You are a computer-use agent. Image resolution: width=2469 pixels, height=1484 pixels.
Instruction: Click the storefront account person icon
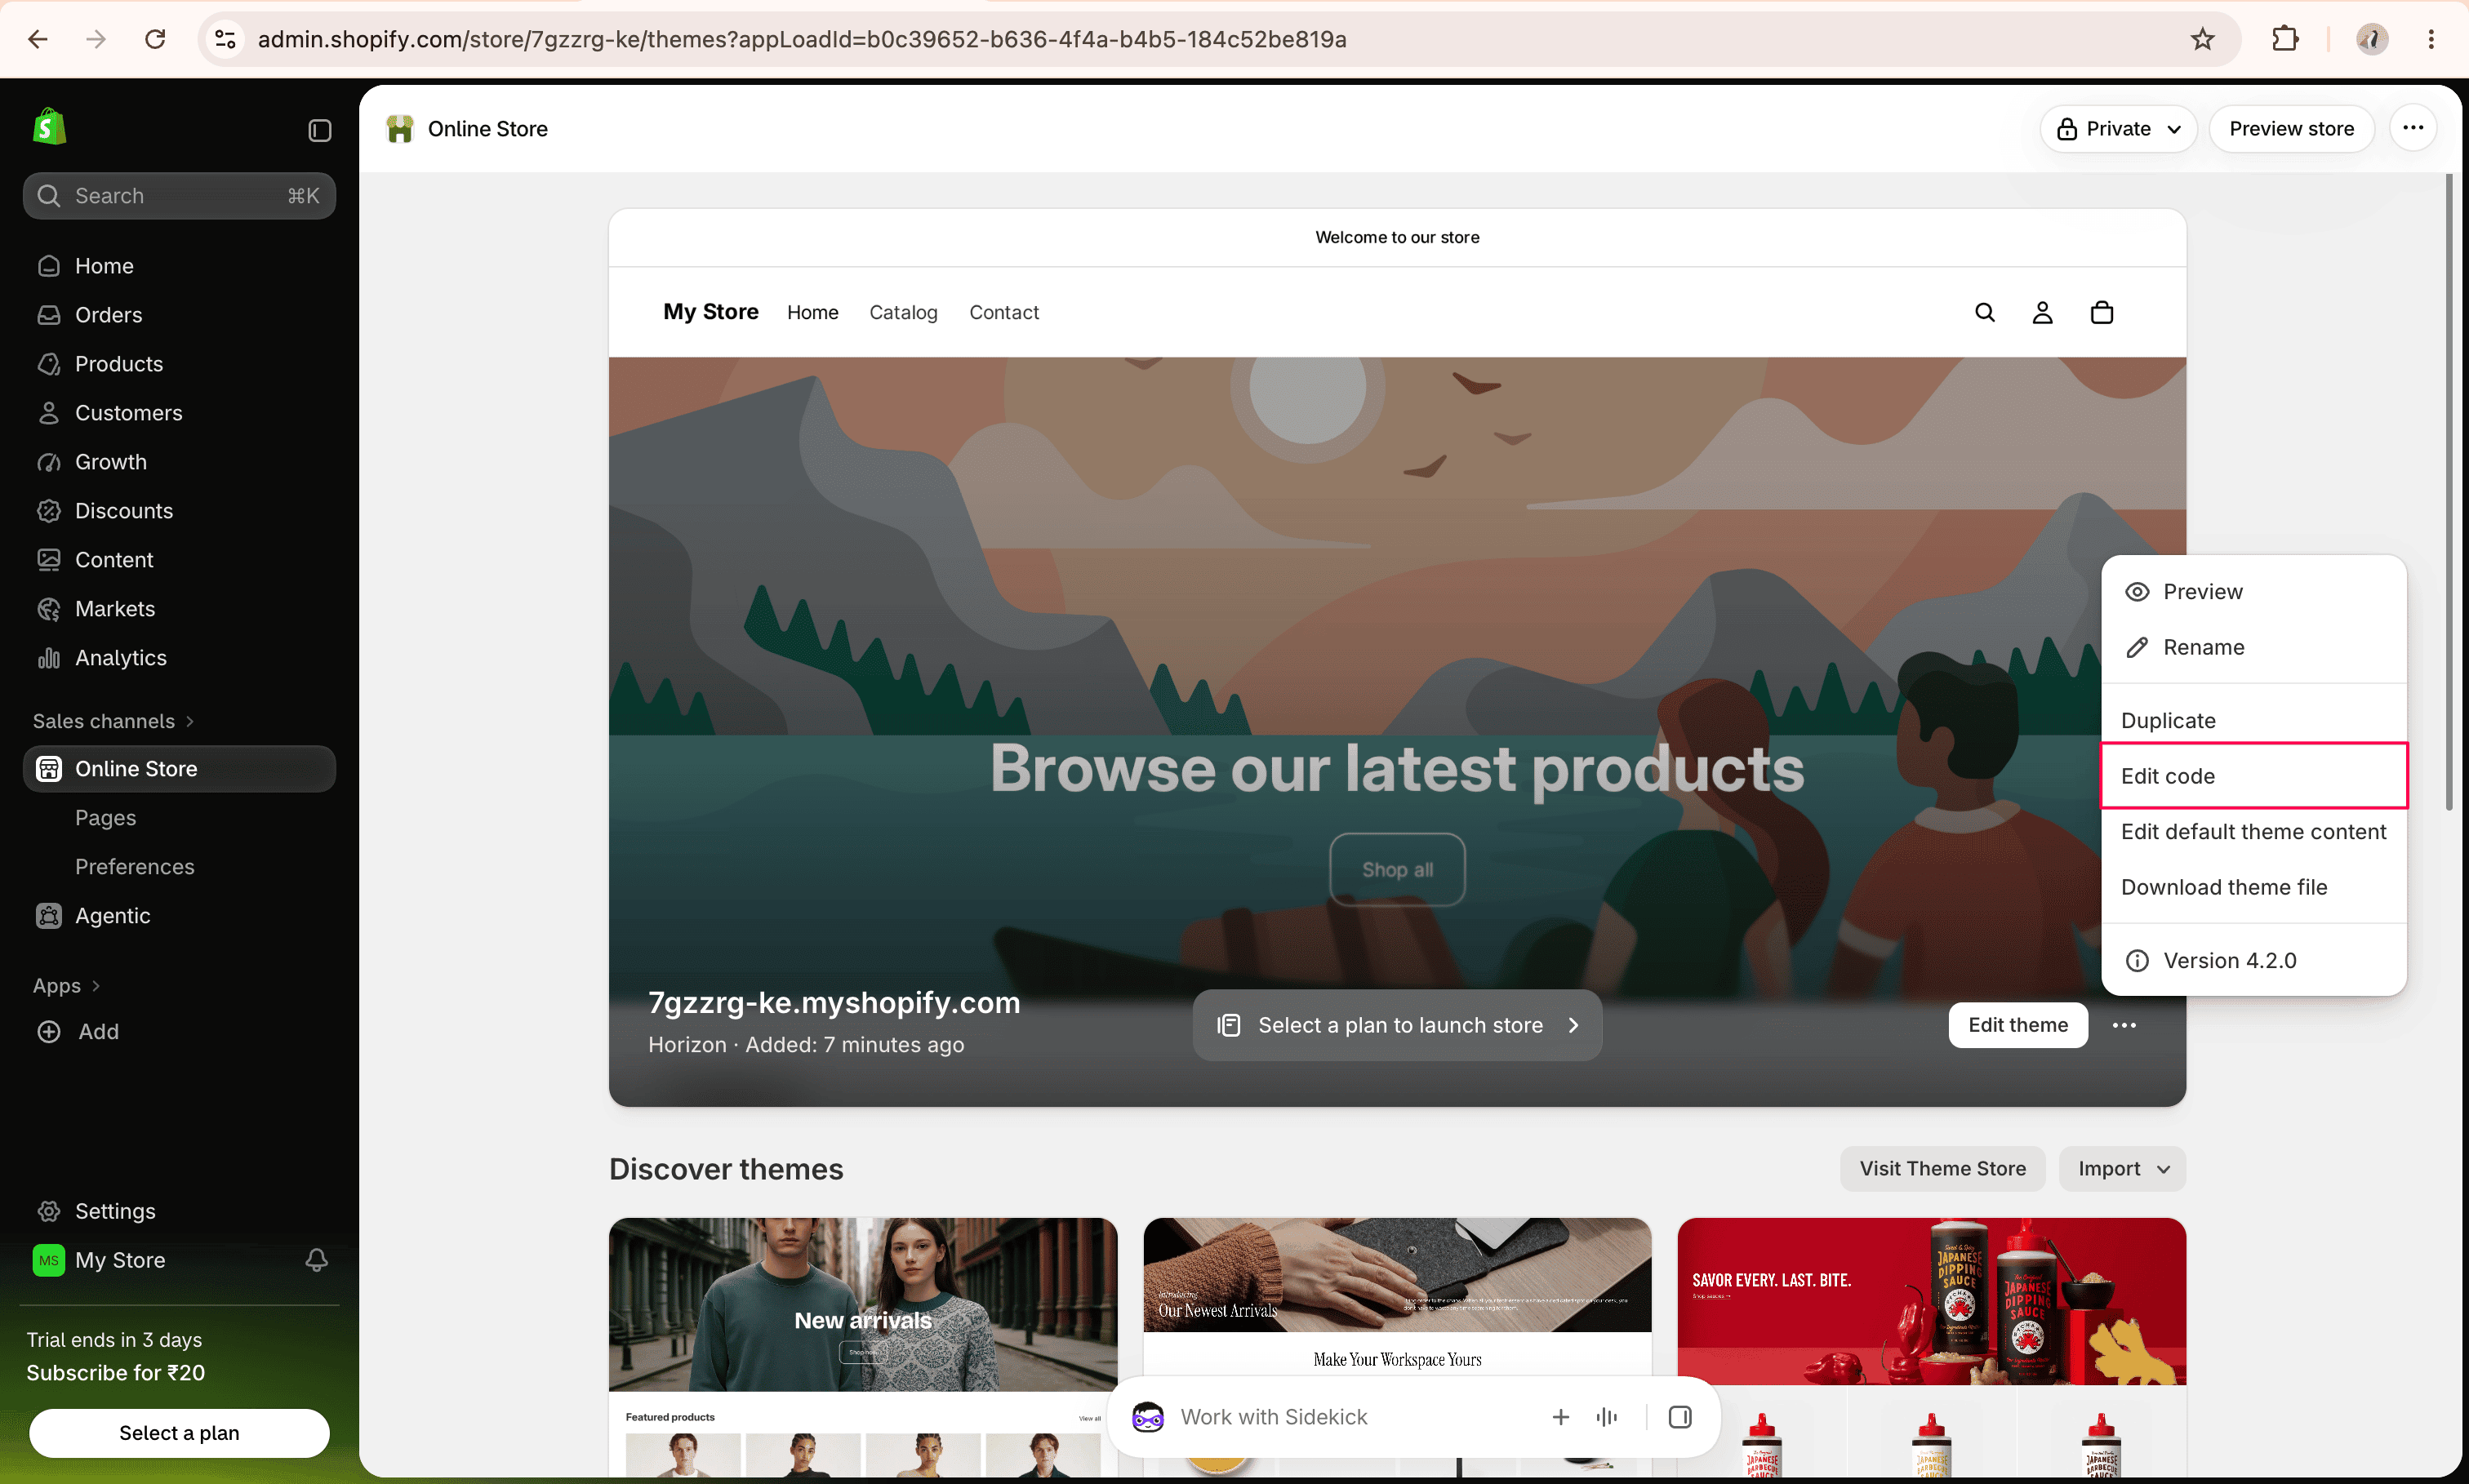pyautogui.click(x=2042, y=313)
